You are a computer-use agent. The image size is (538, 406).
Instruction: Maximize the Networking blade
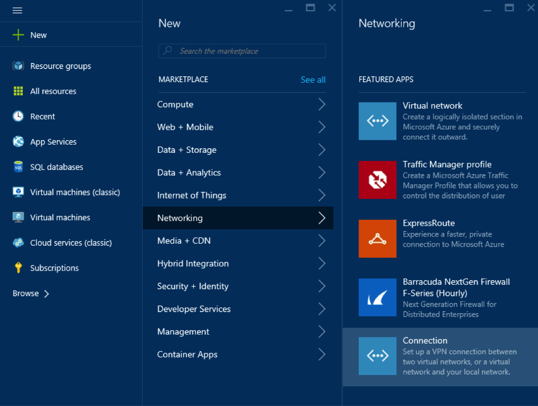[509, 8]
